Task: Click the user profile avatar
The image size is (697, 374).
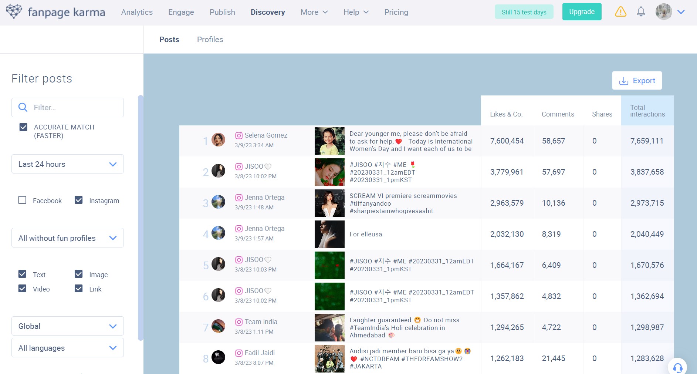Action: click(x=664, y=12)
